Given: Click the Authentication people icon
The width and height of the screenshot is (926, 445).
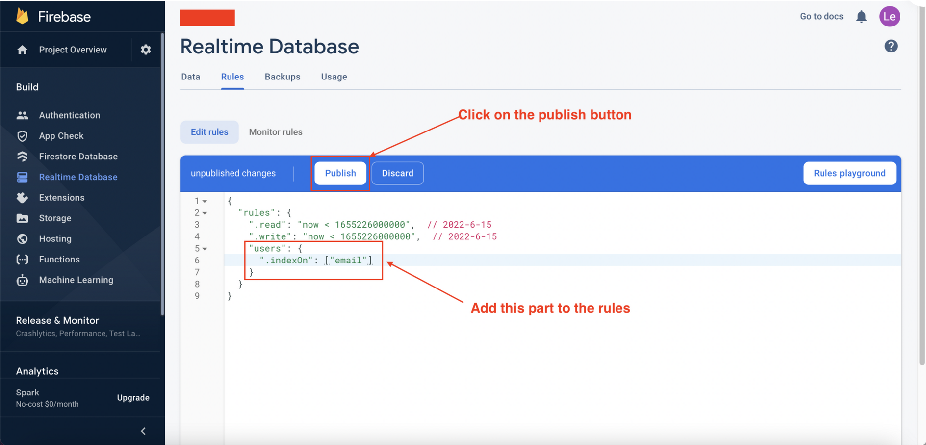Looking at the screenshot, I should click(22, 115).
